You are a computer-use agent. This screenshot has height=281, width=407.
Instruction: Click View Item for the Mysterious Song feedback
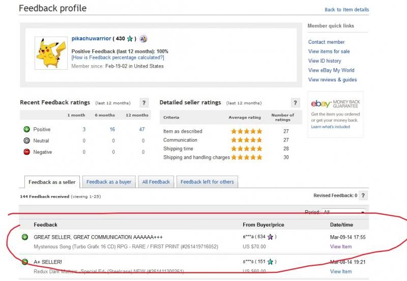click(340, 247)
